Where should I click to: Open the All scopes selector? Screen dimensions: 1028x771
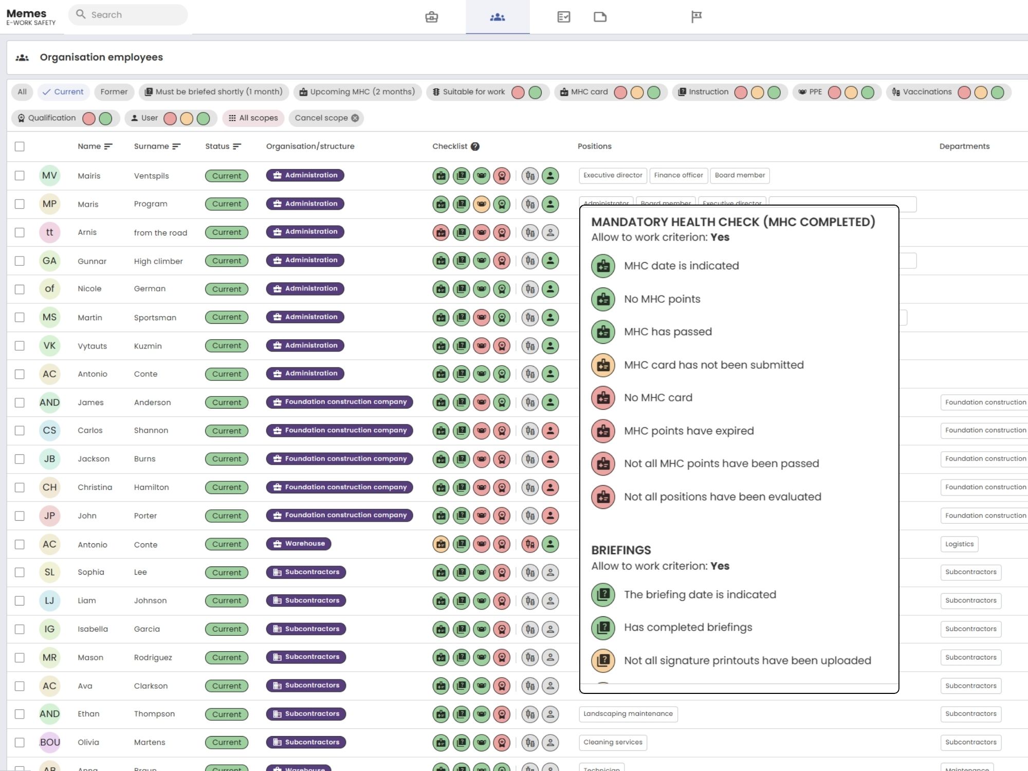(253, 118)
